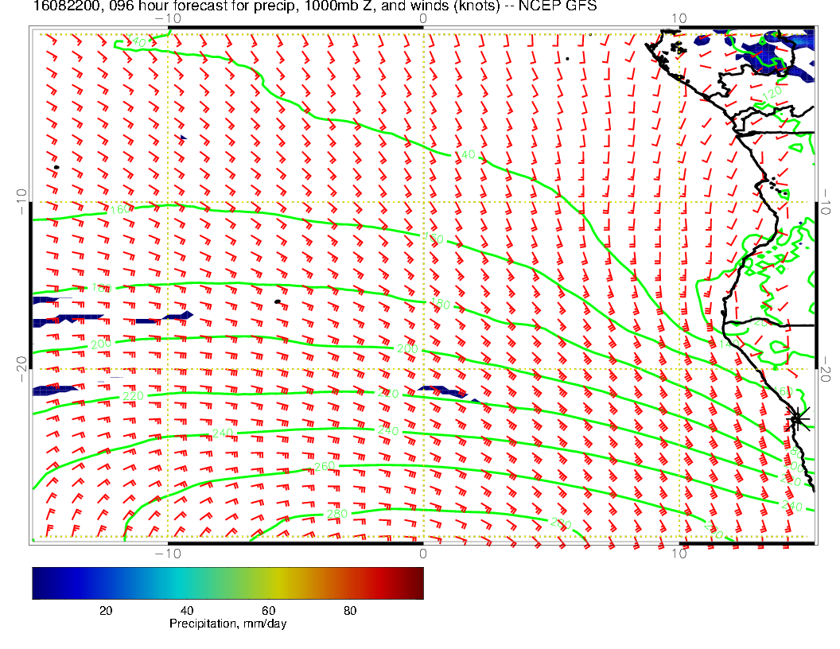Click the 'Precipitation, mm/day' legend caption
The image size is (840, 649).
click(227, 624)
